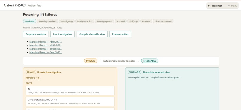Screen dimensions: 241x110
Task: Click the Compile shareable view button
Action: point(92,34)
